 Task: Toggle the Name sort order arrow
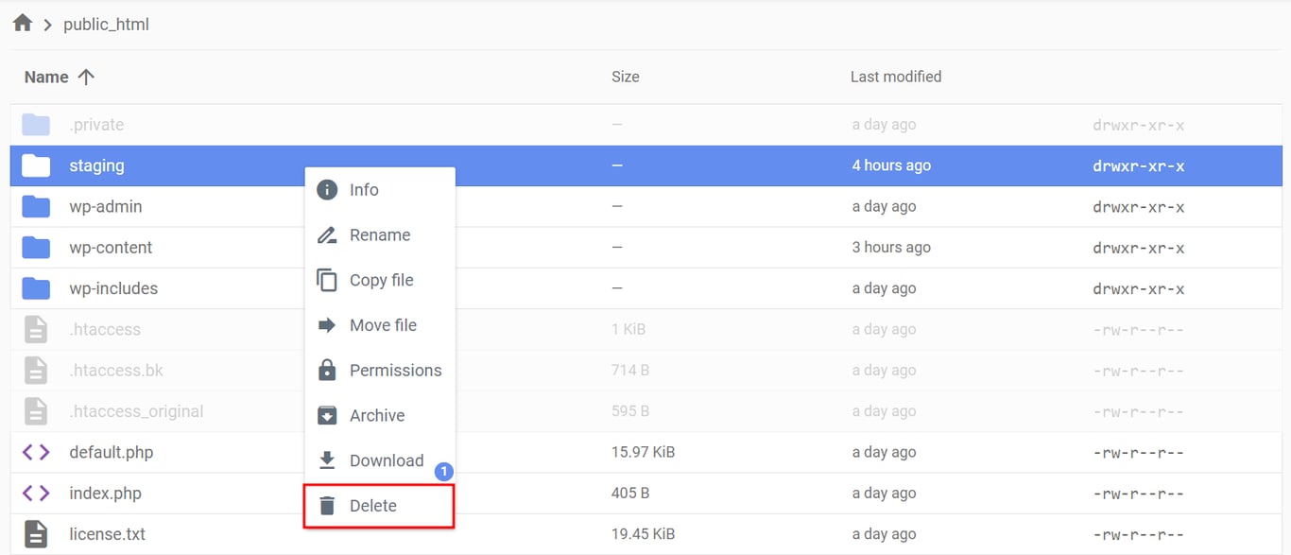pos(86,77)
